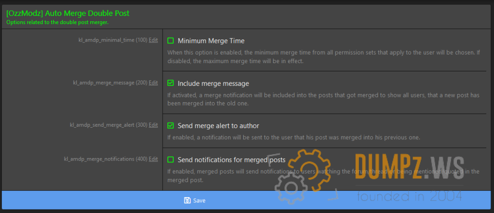Click Edit next to kl_amdp_merge_message
494x213 pixels.
(x=153, y=83)
